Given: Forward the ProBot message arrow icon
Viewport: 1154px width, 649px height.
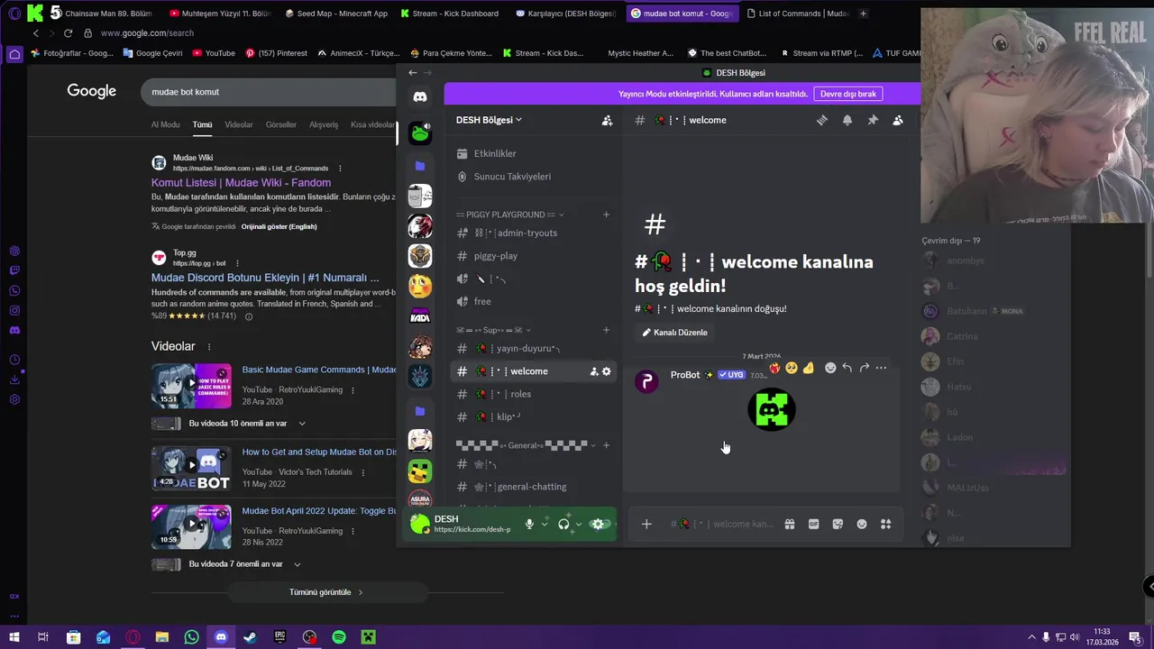Looking at the screenshot, I should (x=864, y=368).
